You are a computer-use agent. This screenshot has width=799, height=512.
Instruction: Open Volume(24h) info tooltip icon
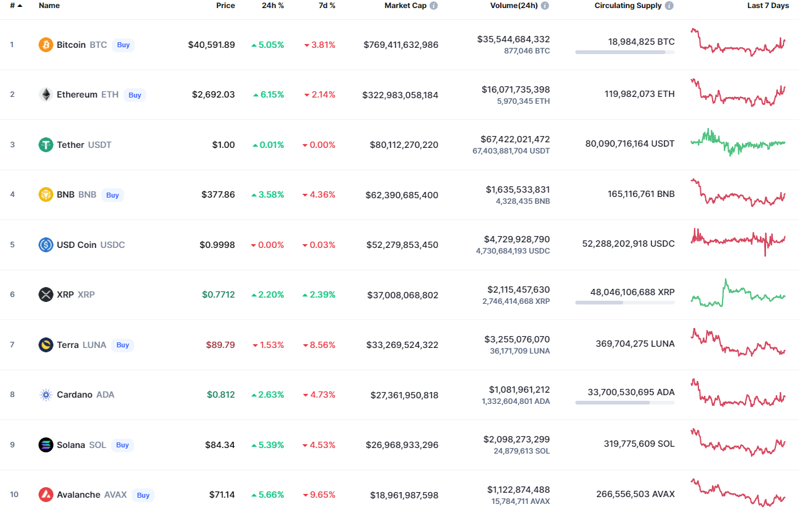point(545,6)
